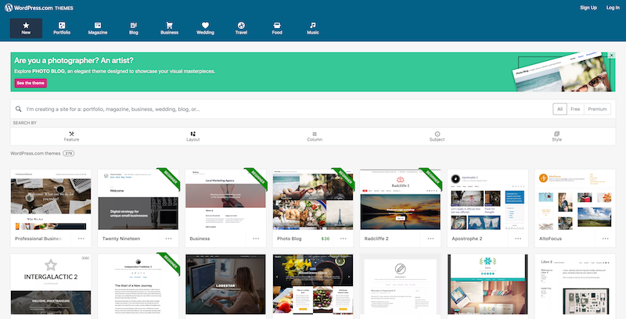Click the Photo Blog banner preview image
626x319 pixels.
point(563,72)
